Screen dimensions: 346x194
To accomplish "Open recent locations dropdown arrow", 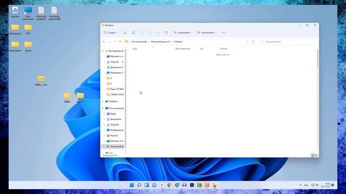I will [x=115, y=41].
